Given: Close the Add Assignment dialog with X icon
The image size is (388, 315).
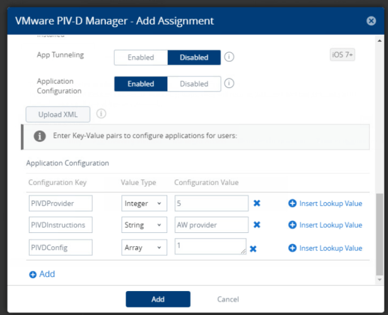Looking at the screenshot, I should (x=371, y=21).
